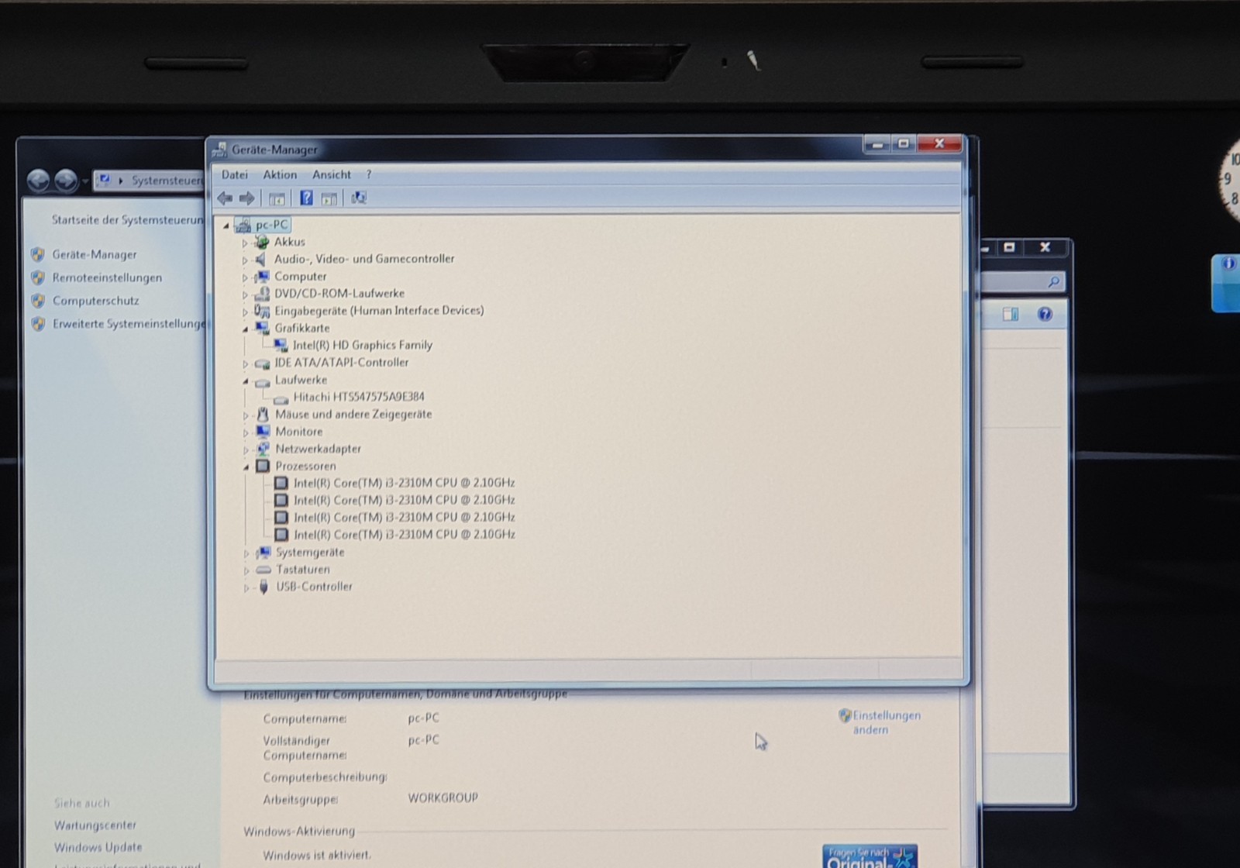
Task: Select the Audio-, Video- und Gamecontroller icon
Action: [x=262, y=259]
